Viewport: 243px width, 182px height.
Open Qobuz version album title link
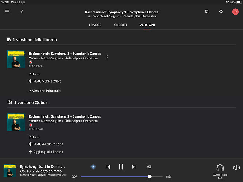click(65, 116)
